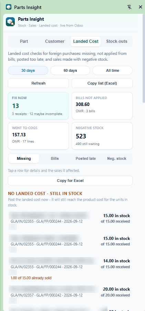Viewport: 145px width, 311px height.
Task: Choose the 60 days period filter
Action: click(70, 70)
